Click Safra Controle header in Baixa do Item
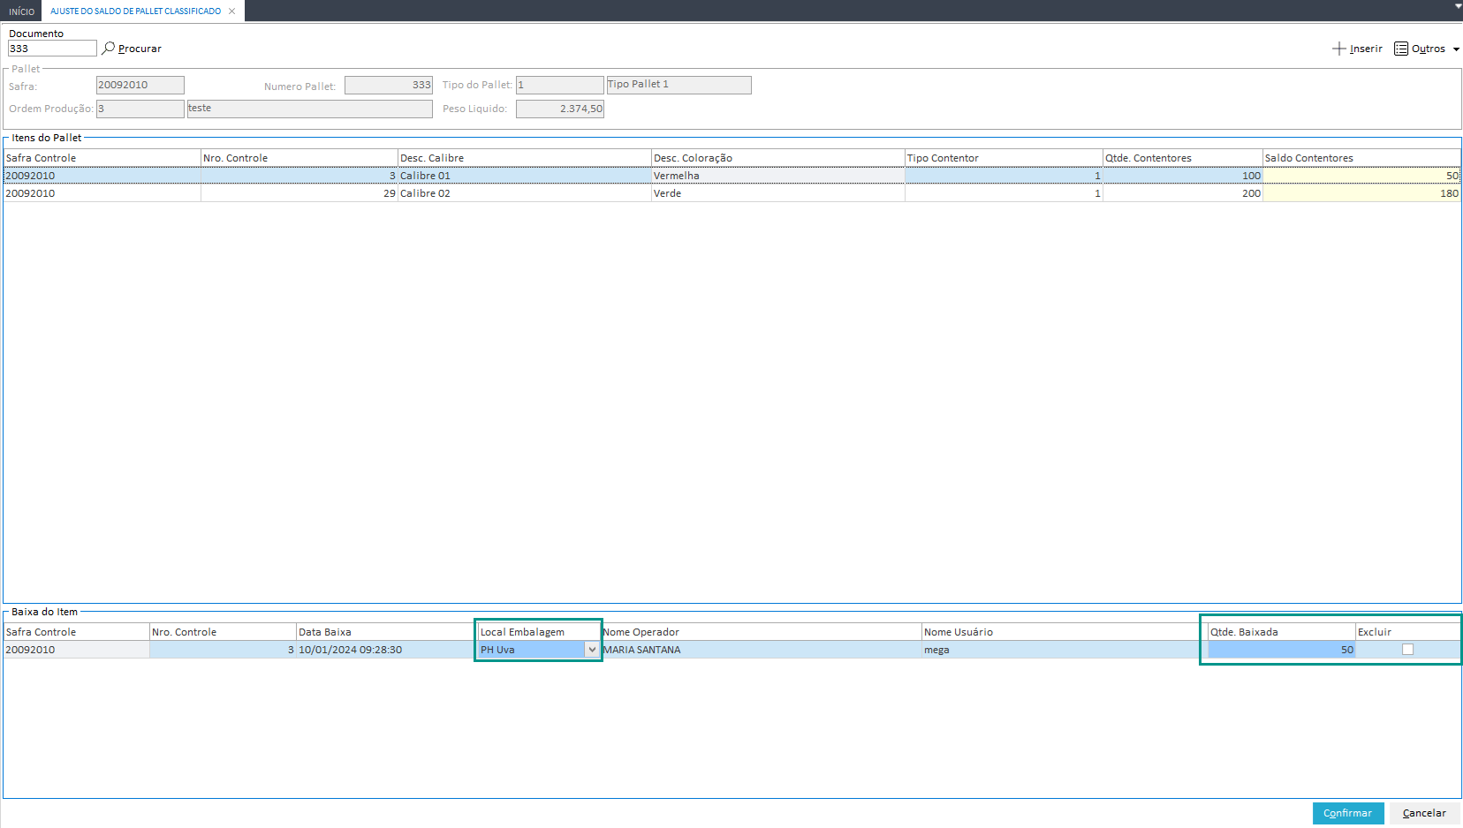The image size is (1463, 828). click(77, 632)
